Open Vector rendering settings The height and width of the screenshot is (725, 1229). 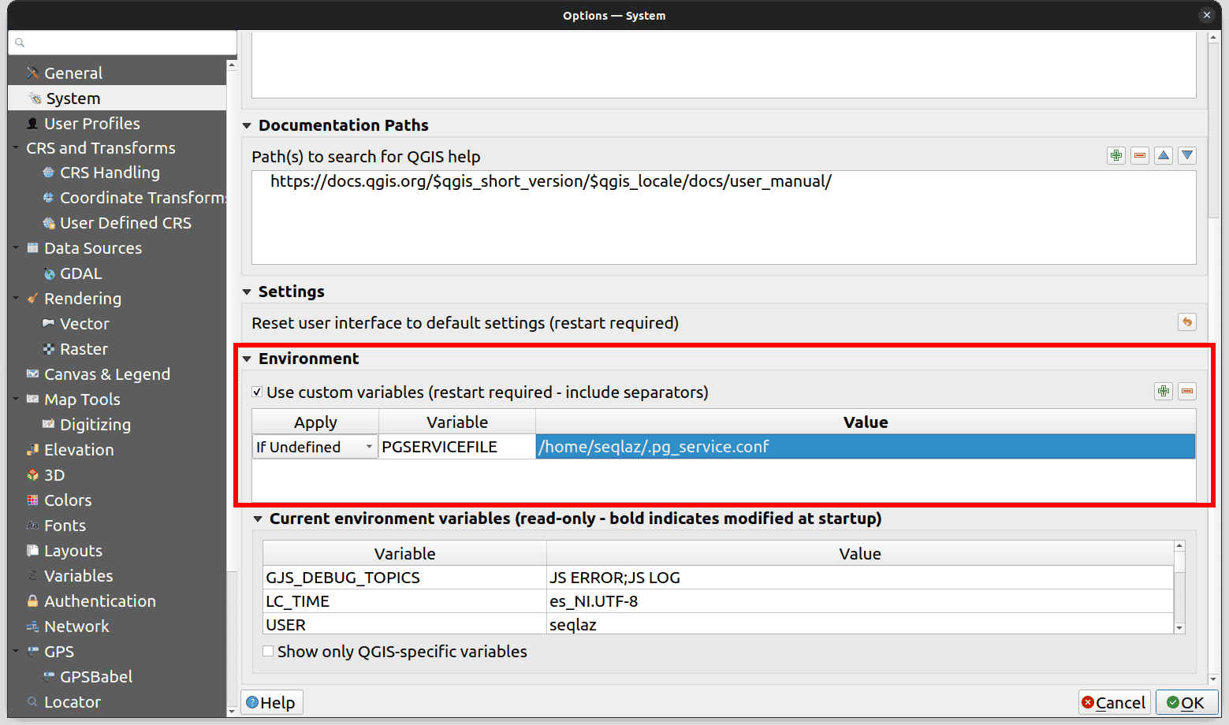(84, 323)
